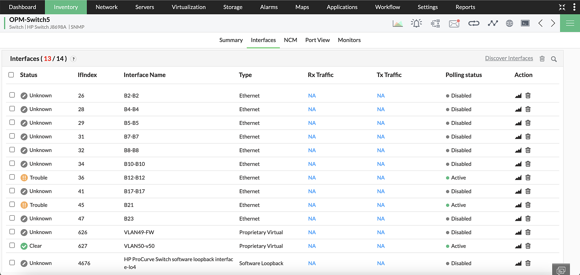Screen dimensions: 580x275
Task: Go to next device using right chevron
Action: [553, 23]
